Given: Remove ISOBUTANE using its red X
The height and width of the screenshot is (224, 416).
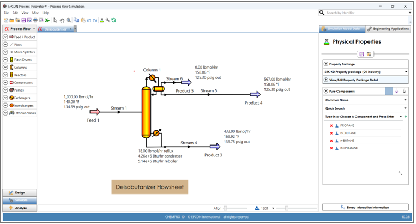Looking at the screenshot, I should point(331,133).
